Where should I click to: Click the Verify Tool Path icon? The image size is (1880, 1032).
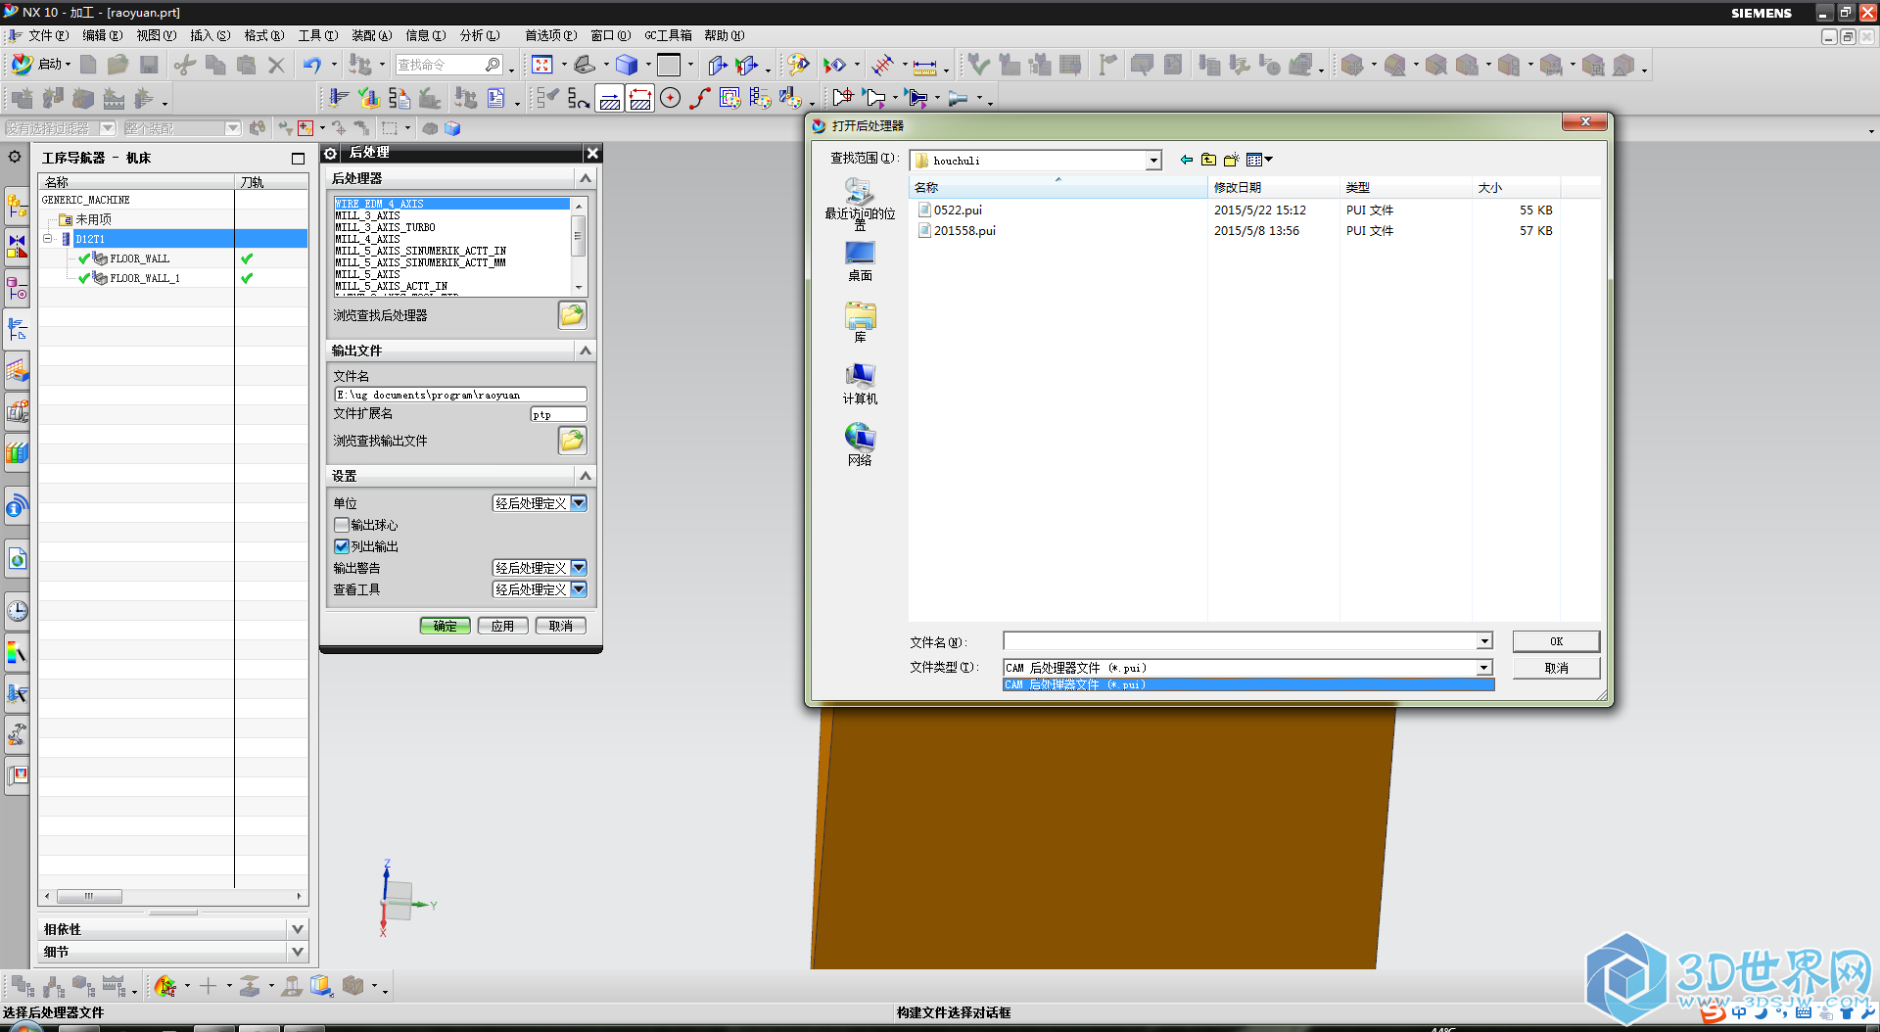pos(368,98)
